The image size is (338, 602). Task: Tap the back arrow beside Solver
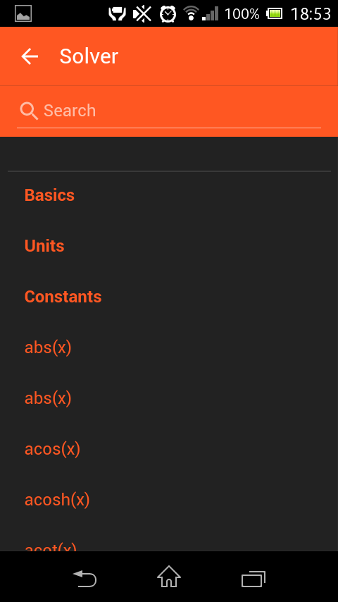(30, 56)
